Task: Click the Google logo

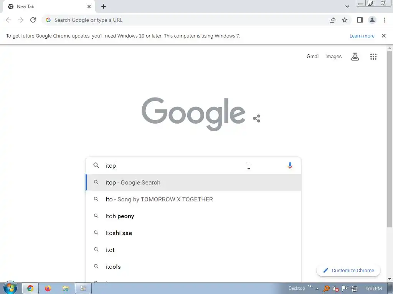Action: tap(193, 114)
